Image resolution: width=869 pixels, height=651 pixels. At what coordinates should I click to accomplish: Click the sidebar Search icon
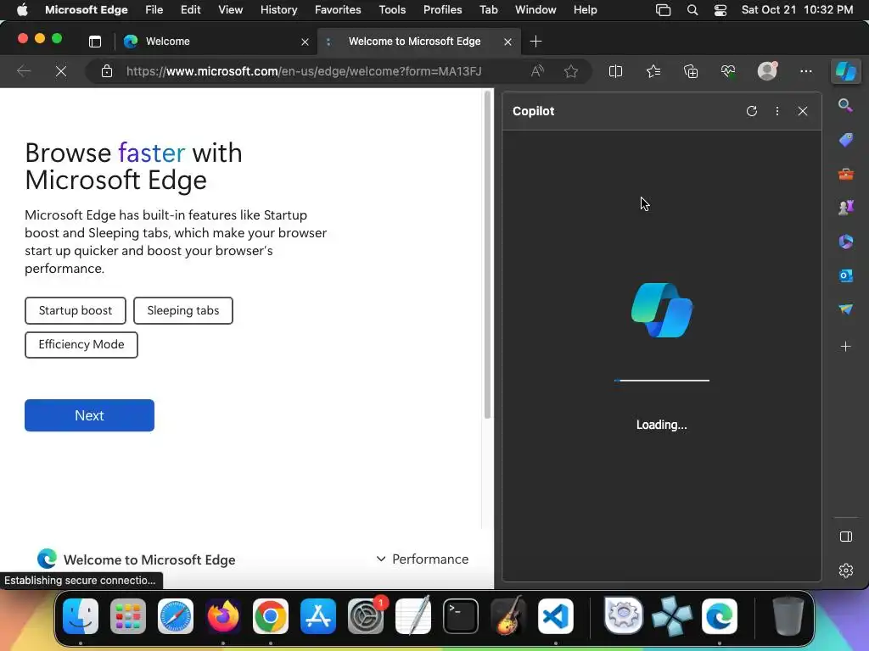845,105
